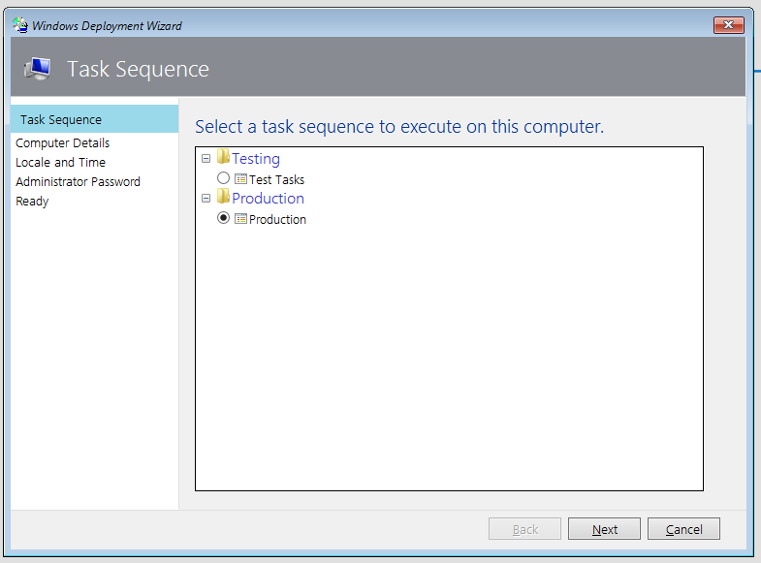Select the Production radio button

pos(223,218)
